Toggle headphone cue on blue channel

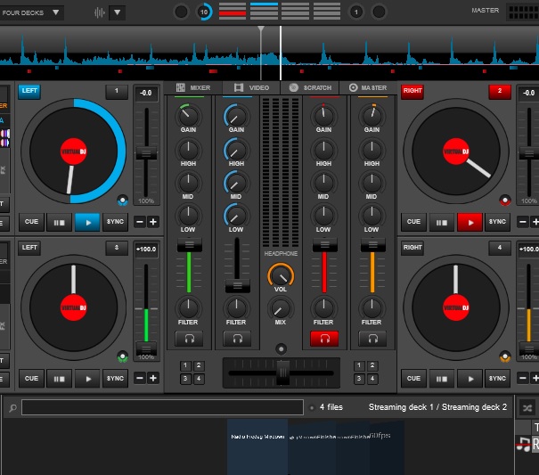click(x=237, y=340)
